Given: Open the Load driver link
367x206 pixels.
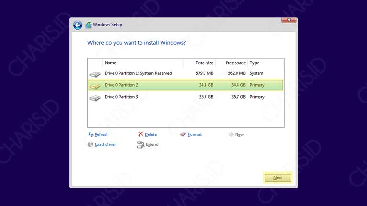Looking at the screenshot, I should point(105,144).
